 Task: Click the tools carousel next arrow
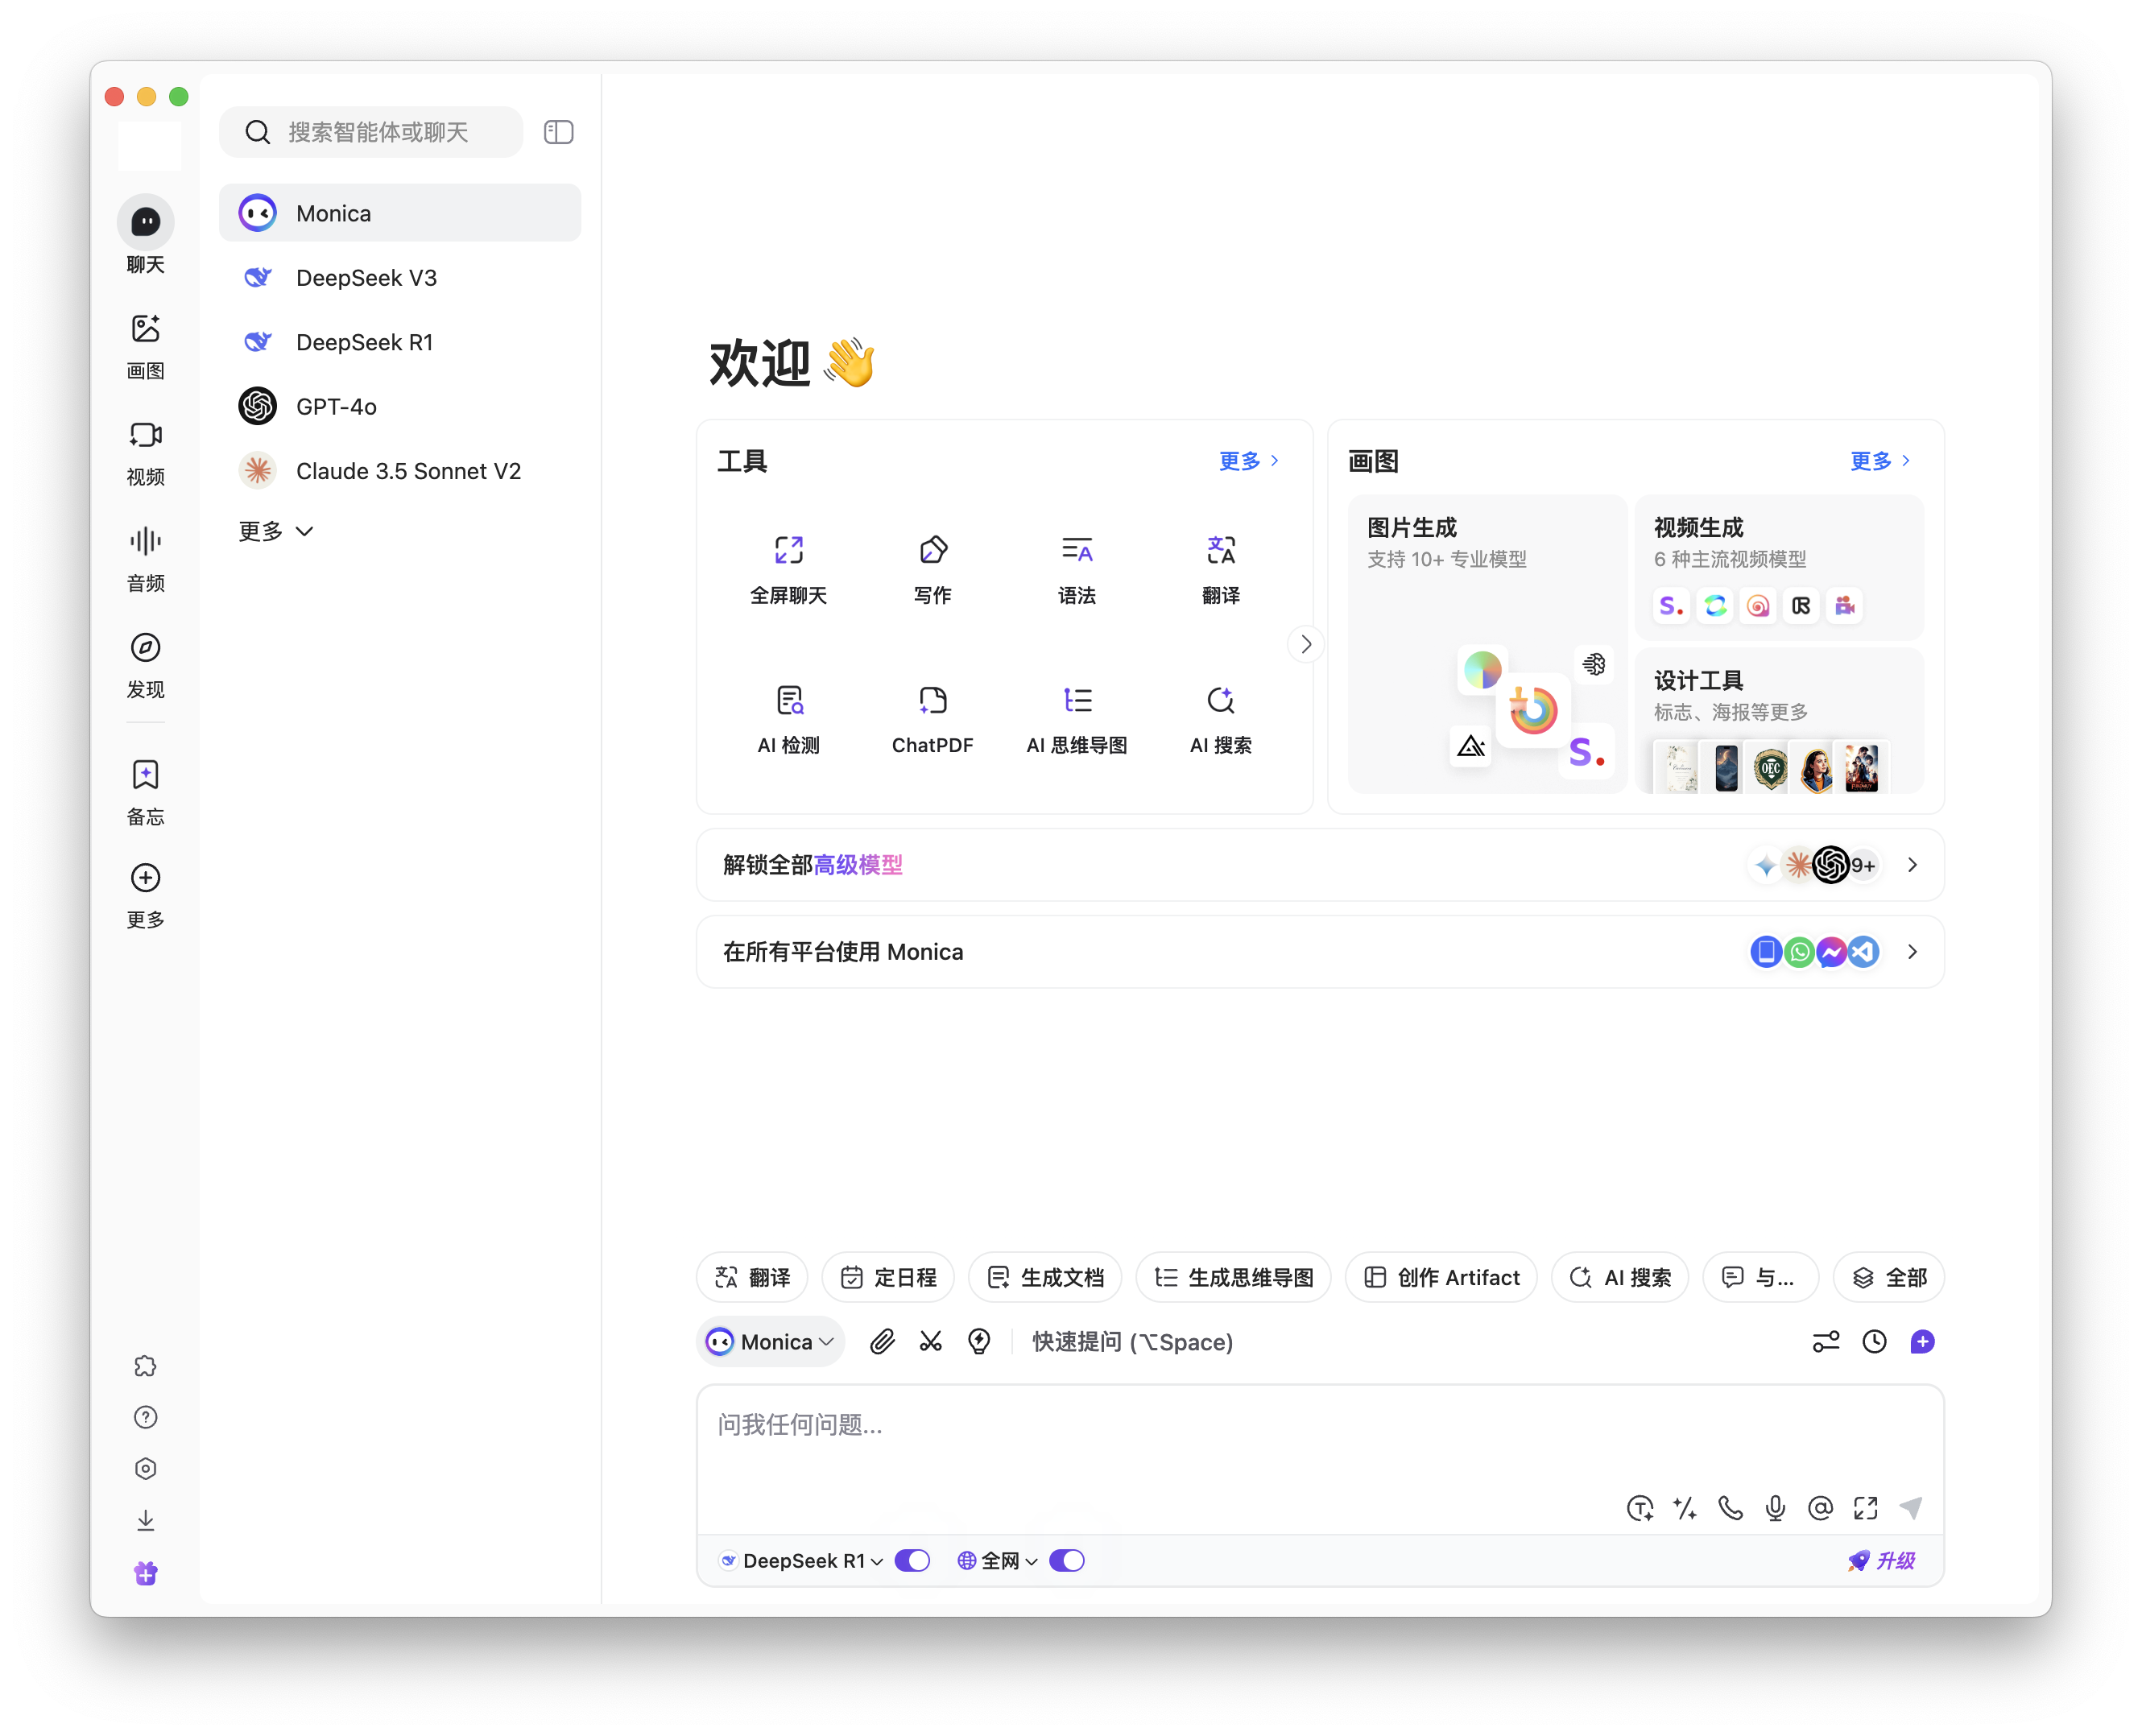(x=1305, y=644)
